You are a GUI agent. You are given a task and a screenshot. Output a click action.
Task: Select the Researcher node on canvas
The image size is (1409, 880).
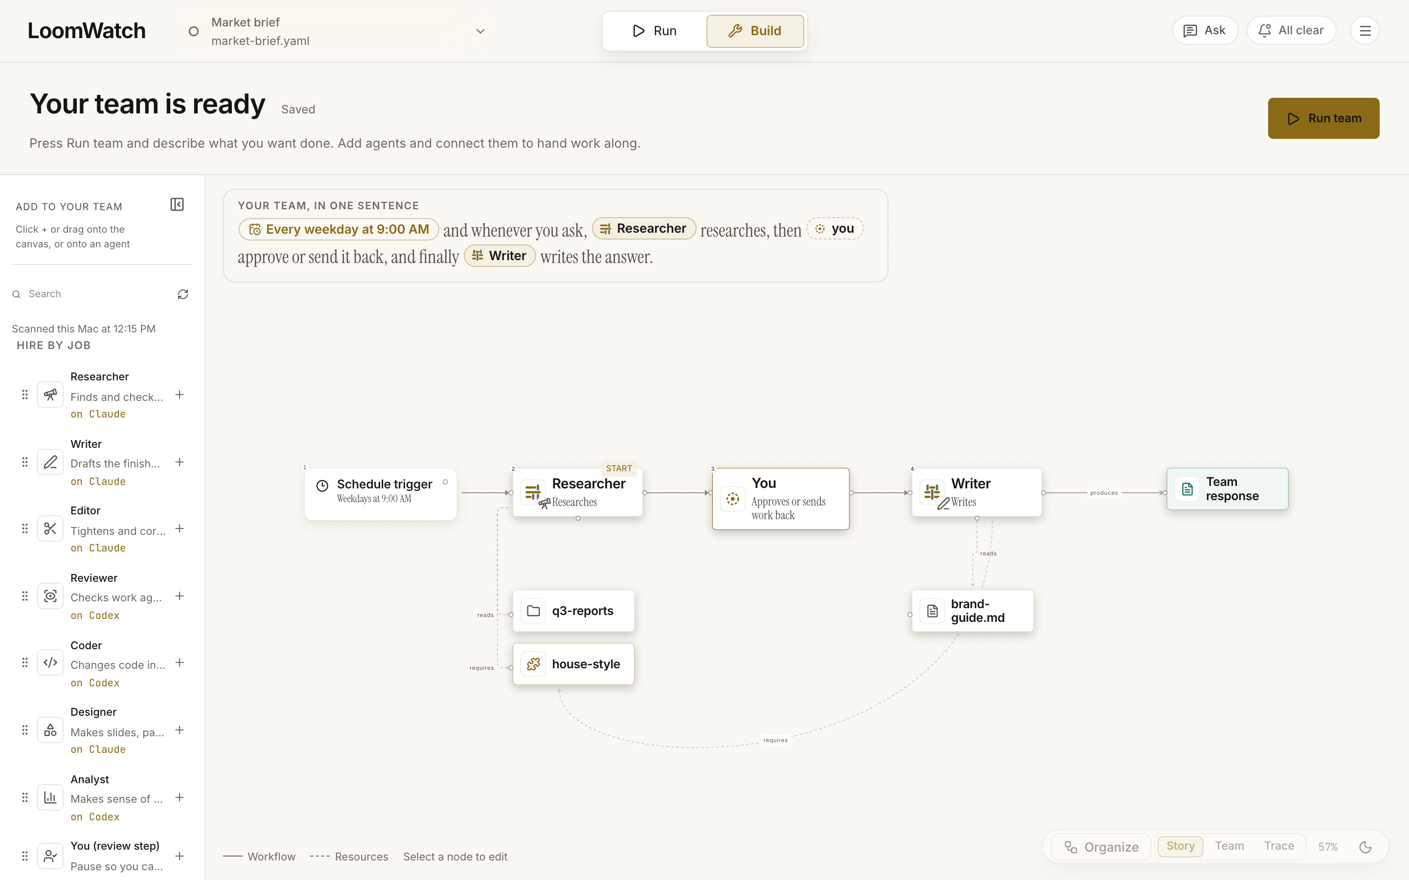tap(578, 492)
